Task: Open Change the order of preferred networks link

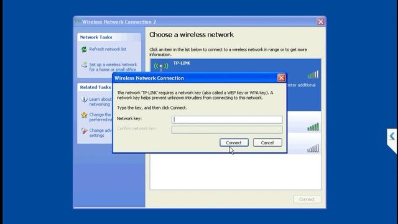Action: tap(101, 117)
